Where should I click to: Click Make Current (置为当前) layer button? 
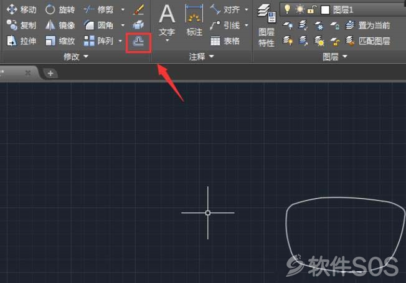367,26
